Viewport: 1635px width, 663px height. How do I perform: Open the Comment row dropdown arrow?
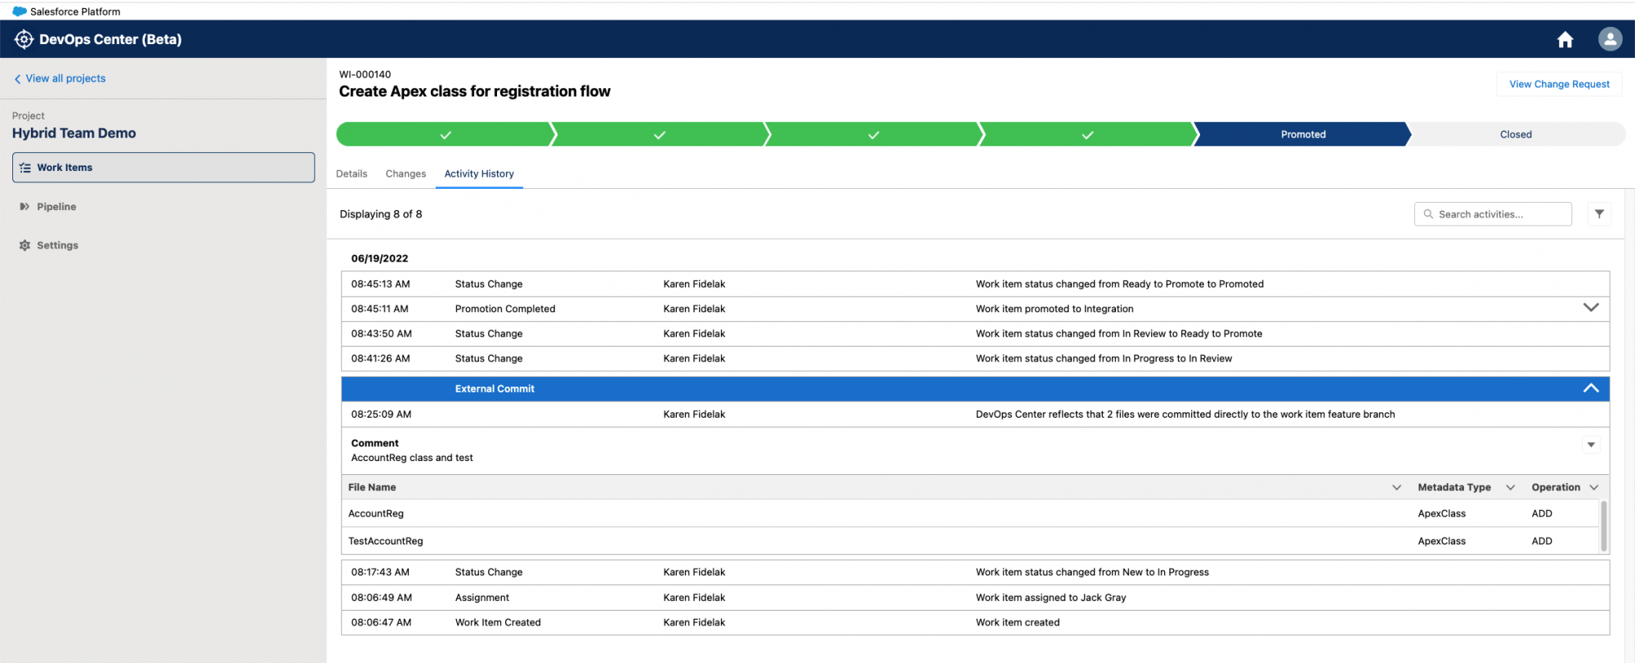1591,445
